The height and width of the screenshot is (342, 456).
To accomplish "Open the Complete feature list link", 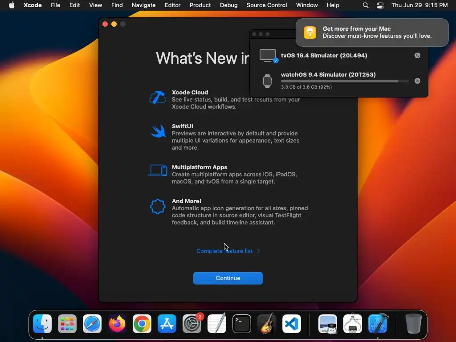I will point(228,251).
